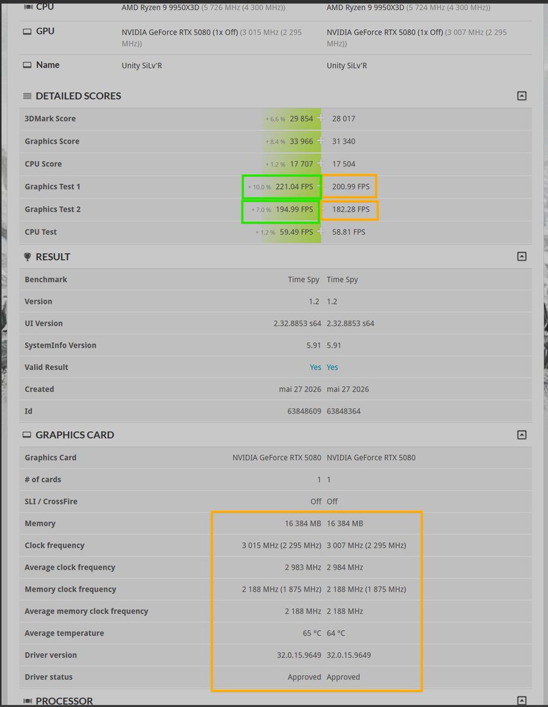This screenshot has height=707, width=548.
Task: Click the CPU chip icon
Action: tap(28, 7)
